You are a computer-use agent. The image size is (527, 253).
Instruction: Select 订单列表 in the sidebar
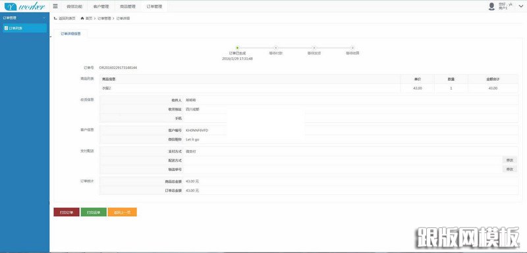(24, 28)
